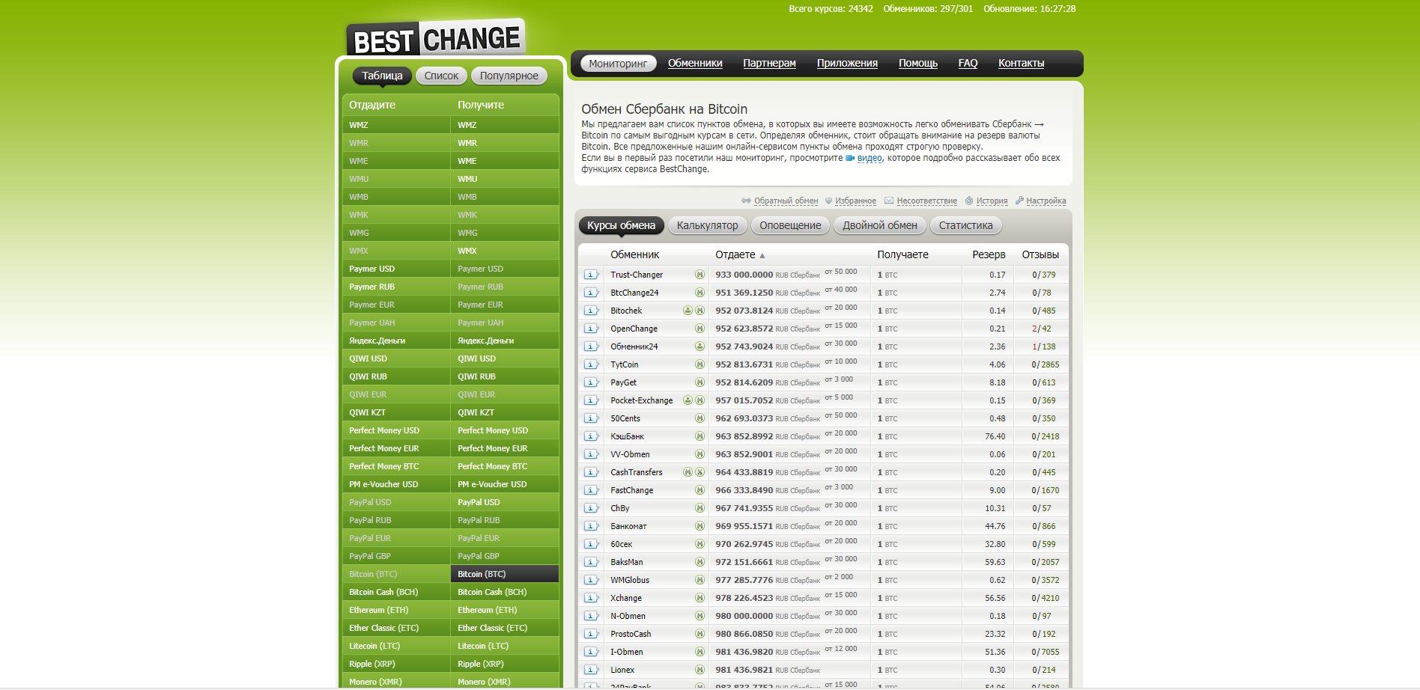
Task: Open info icon for BaksMan row
Action: (x=591, y=562)
